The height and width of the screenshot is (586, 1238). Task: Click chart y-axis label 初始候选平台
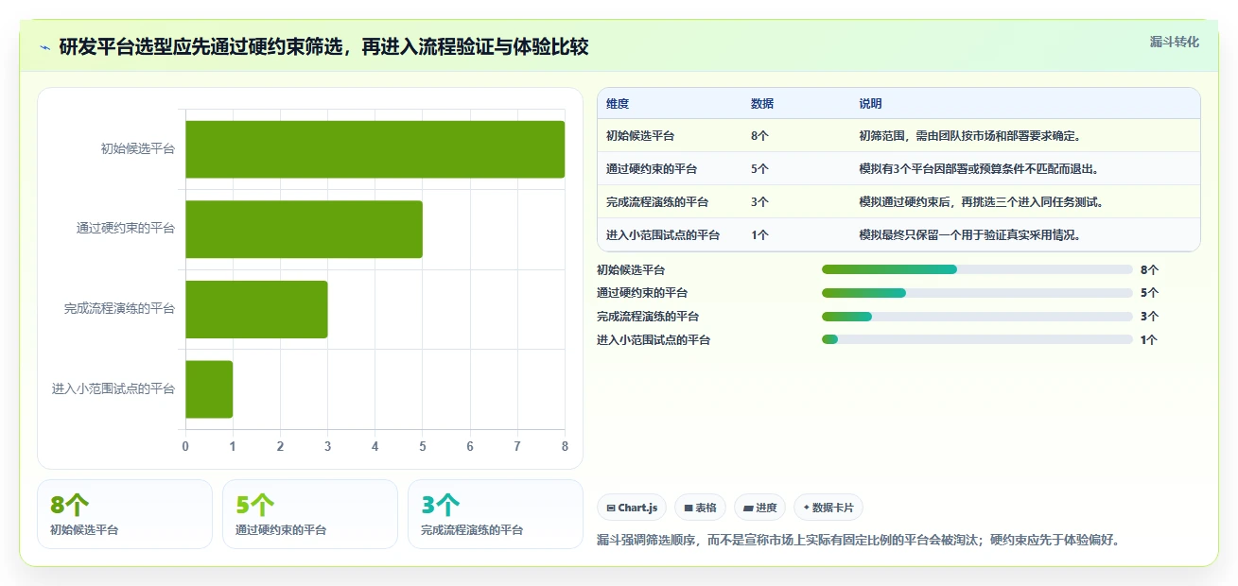click(138, 148)
